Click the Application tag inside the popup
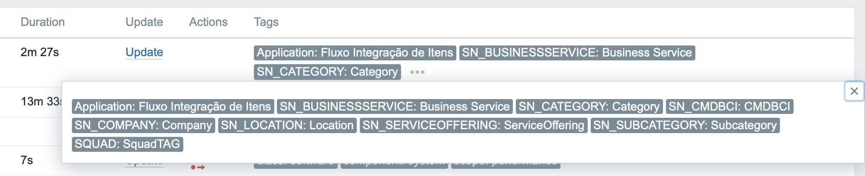 click(173, 106)
